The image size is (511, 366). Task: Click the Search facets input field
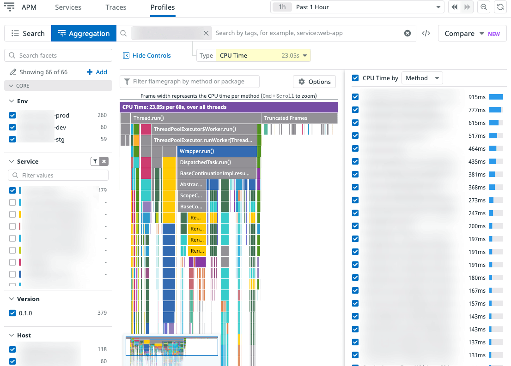[x=58, y=55]
